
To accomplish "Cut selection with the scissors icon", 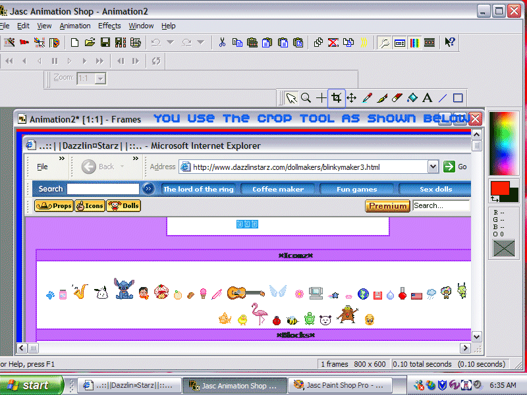I will click(x=222, y=42).
